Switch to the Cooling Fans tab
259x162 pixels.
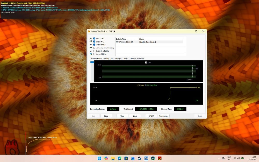[108, 58]
